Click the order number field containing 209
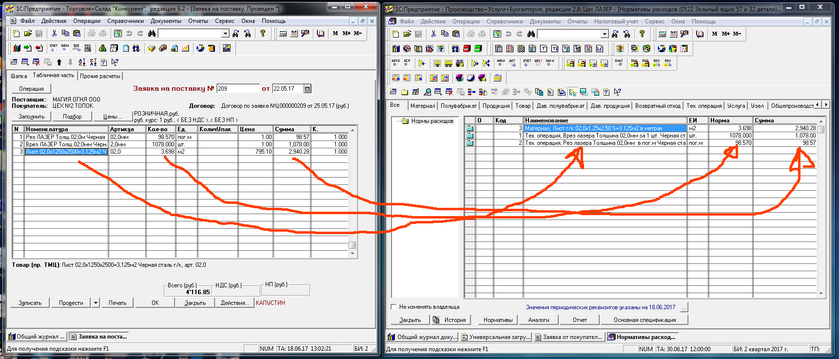Image resolution: width=839 pixels, height=359 pixels. pyautogui.click(x=237, y=89)
